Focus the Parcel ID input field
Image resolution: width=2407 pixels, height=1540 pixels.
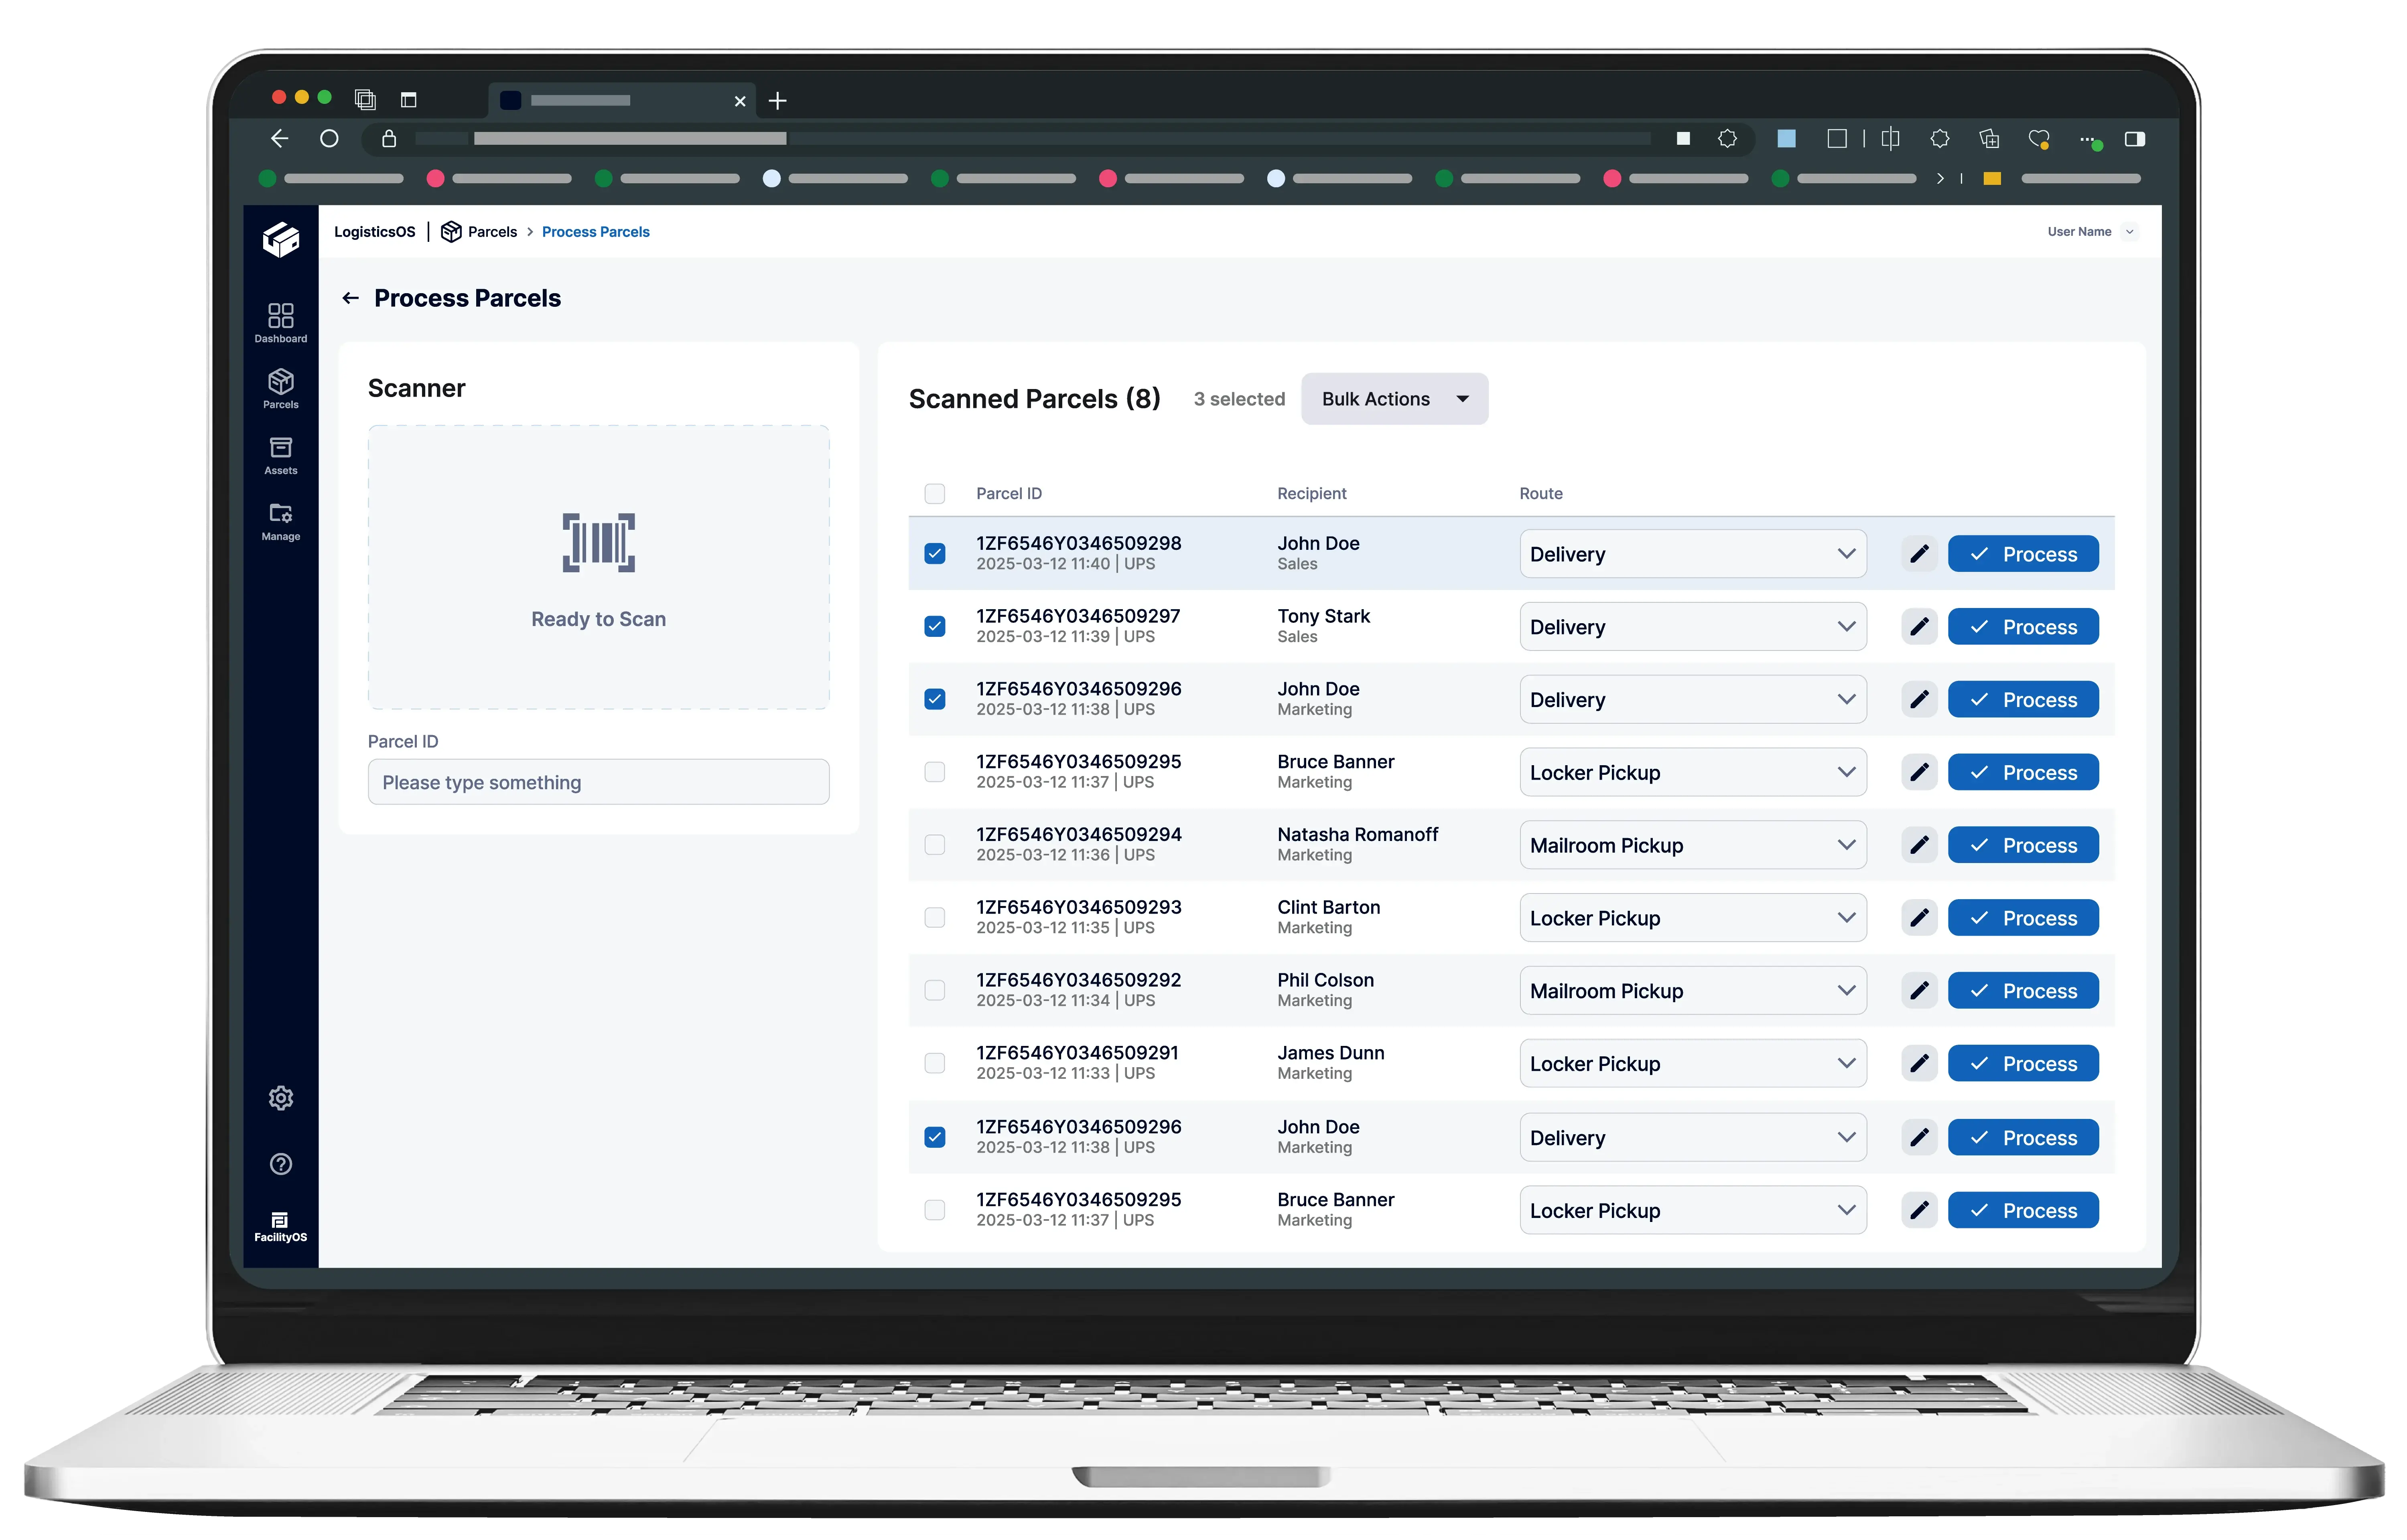coord(598,782)
